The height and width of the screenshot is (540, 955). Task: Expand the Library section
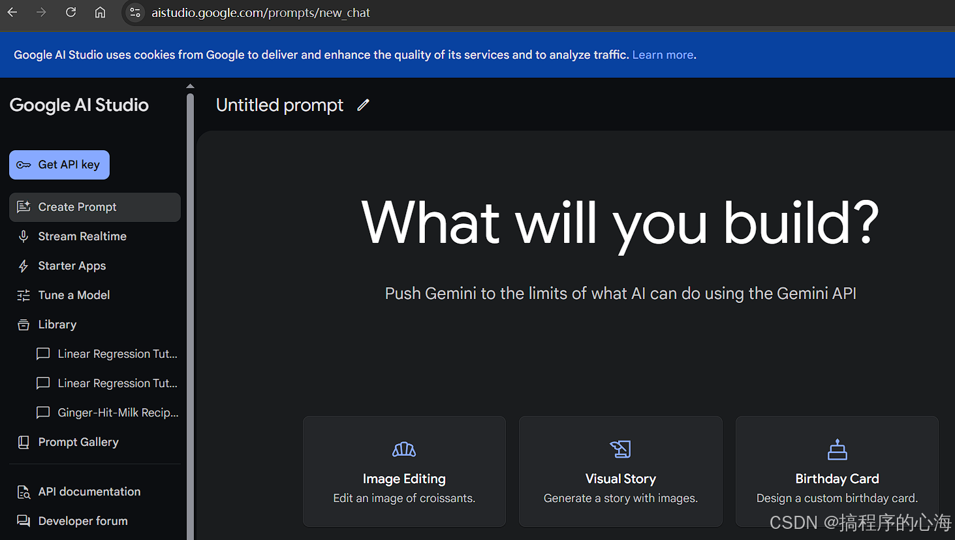point(95,325)
